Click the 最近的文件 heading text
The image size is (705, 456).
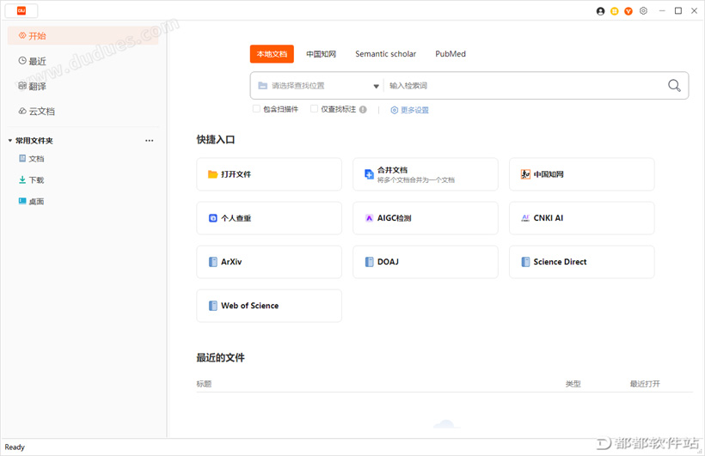220,357
